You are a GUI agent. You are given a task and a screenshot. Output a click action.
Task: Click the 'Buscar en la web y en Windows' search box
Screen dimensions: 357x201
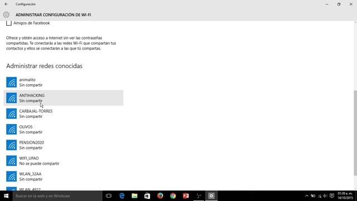[57, 196]
